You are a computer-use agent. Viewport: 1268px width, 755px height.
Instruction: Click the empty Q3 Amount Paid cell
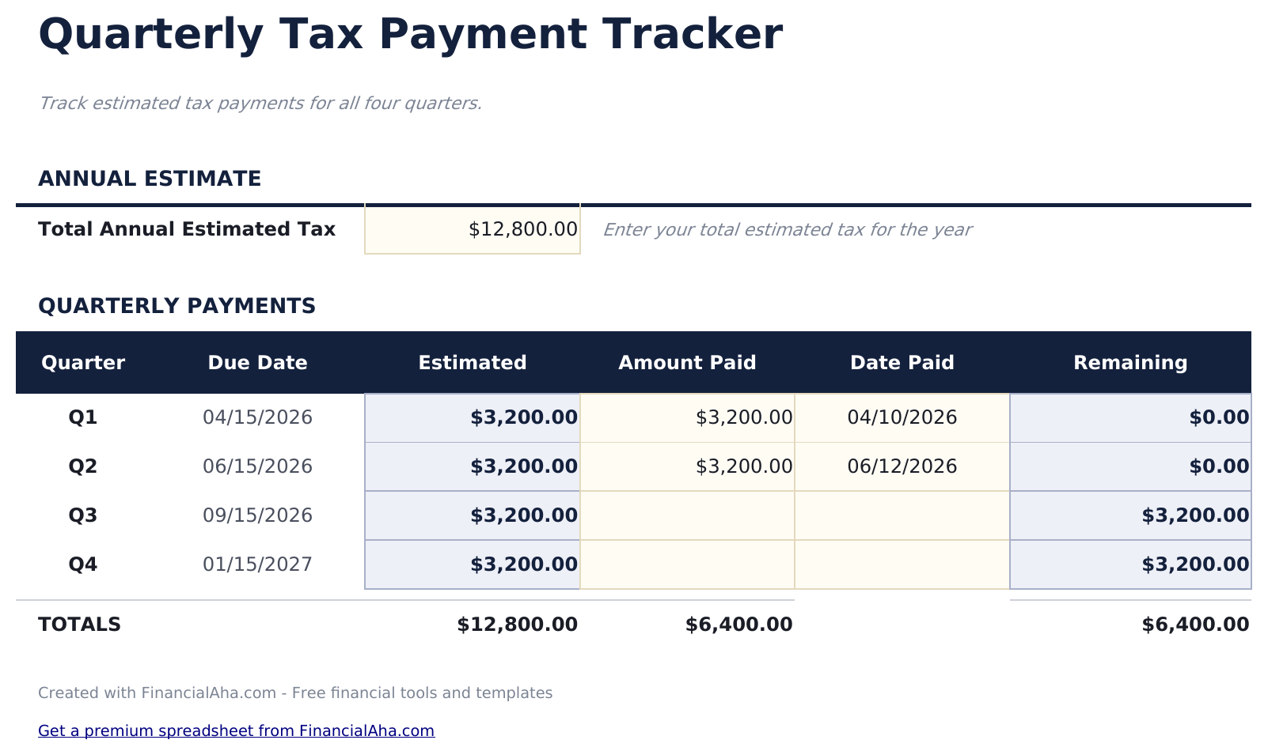coord(687,515)
